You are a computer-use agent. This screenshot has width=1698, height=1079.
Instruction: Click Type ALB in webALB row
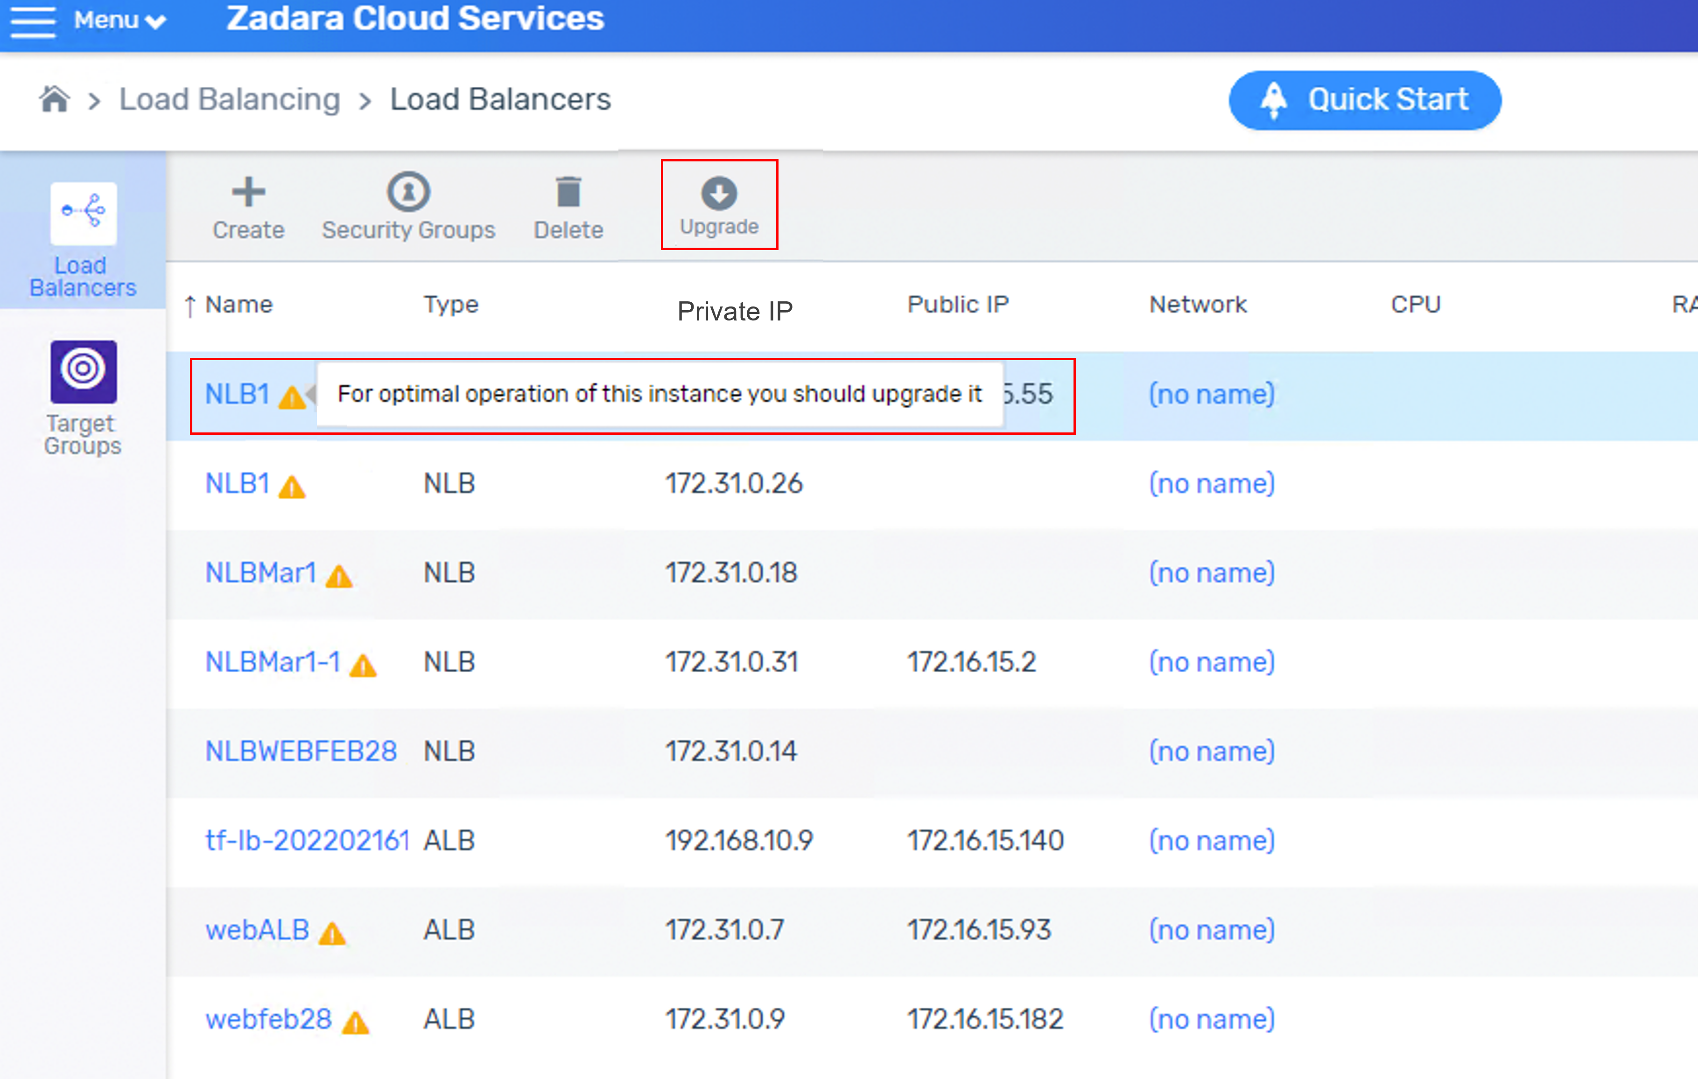point(449,930)
